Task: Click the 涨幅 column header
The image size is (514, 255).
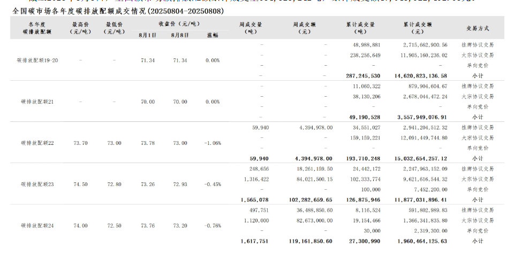Action: pos(212,35)
